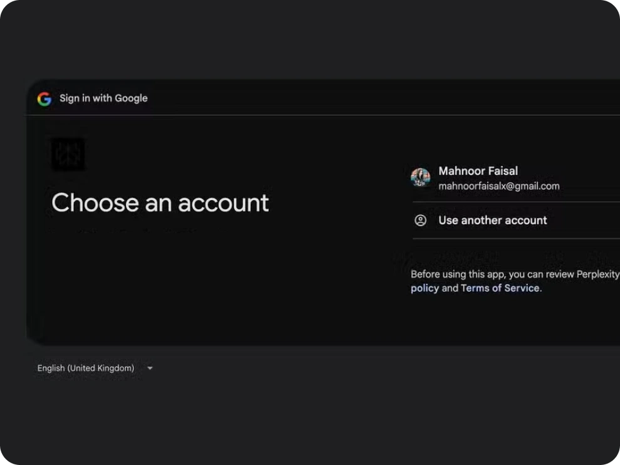
Task: Click the word "account" in the heading
Action: tap(223, 203)
